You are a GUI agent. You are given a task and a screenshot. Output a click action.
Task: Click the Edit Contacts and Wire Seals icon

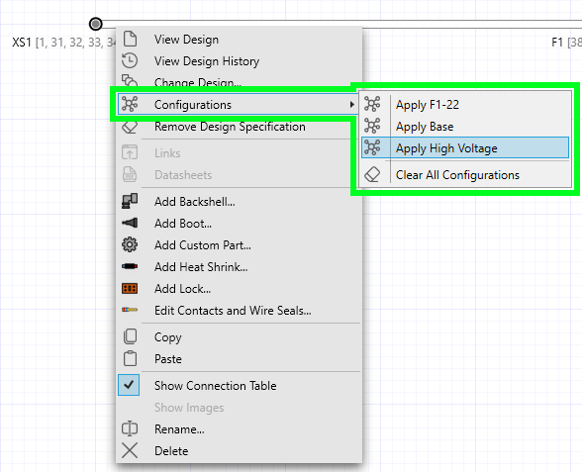(130, 310)
